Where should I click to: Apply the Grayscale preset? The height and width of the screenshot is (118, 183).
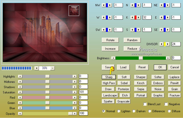(123, 101)
